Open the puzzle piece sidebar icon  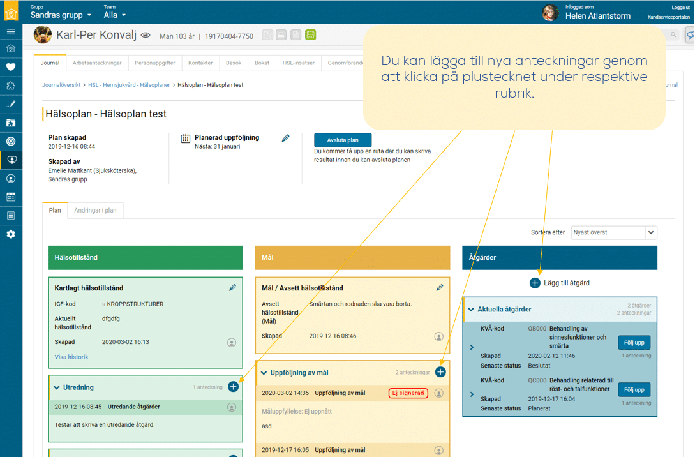11,85
